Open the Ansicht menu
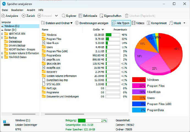The width and height of the screenshot is (190, 132). 31,10
